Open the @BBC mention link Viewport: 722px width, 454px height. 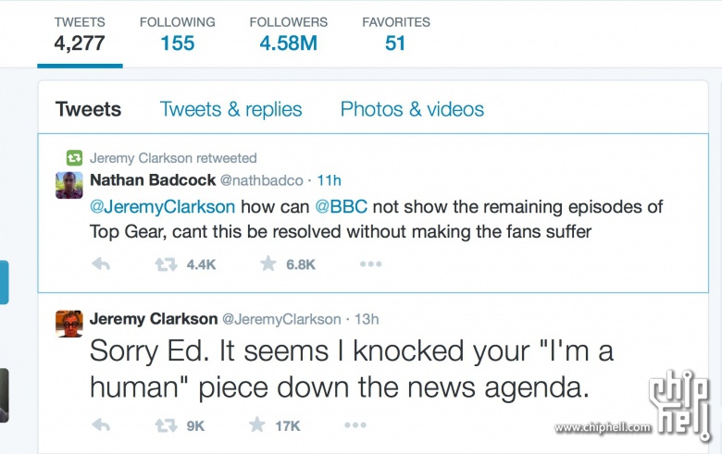342,207
